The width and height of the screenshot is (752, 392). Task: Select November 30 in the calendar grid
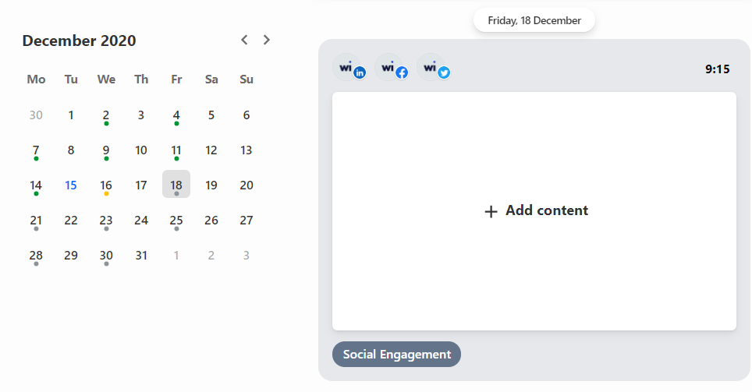click(36, 115)
